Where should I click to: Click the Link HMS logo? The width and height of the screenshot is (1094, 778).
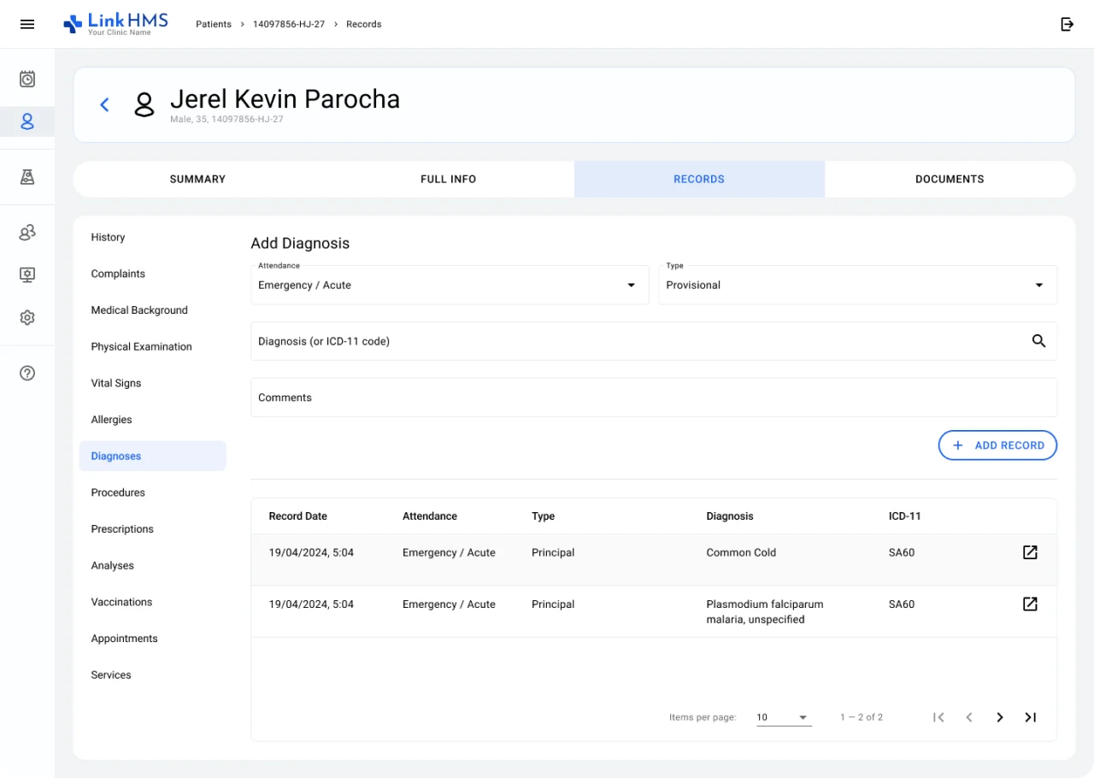point(115,24)
